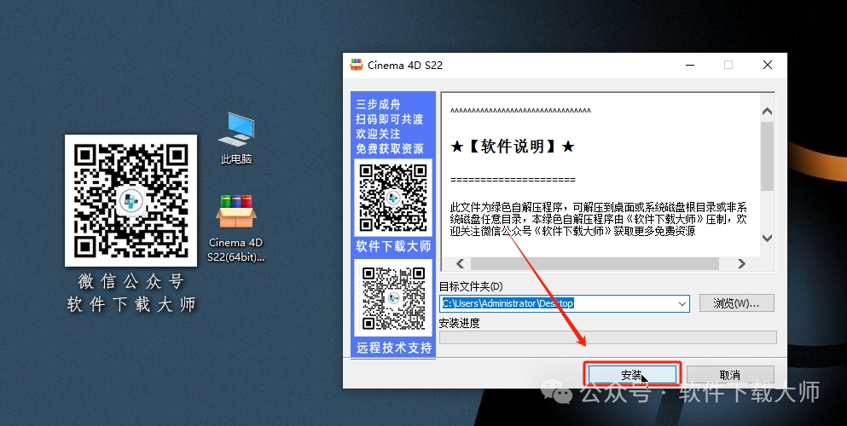The height and width of the screenshot is (426, 847).
Task: Select the Cinema 4D S22(64bit) archive icon
Action: click(236, 213)
